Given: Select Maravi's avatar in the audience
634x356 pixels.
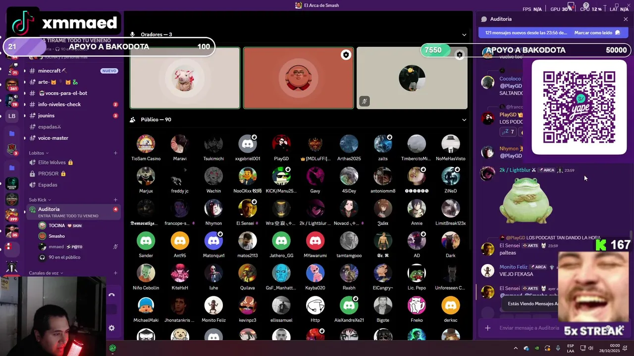Looking at the screenshot, I should (x=180, y=144).
